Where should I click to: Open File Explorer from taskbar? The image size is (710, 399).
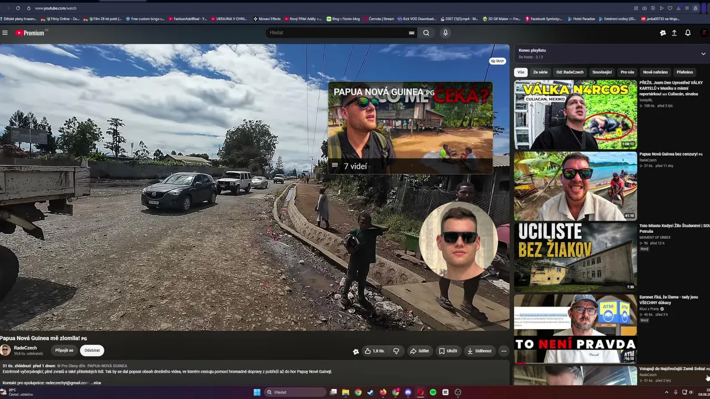(346, 392)
